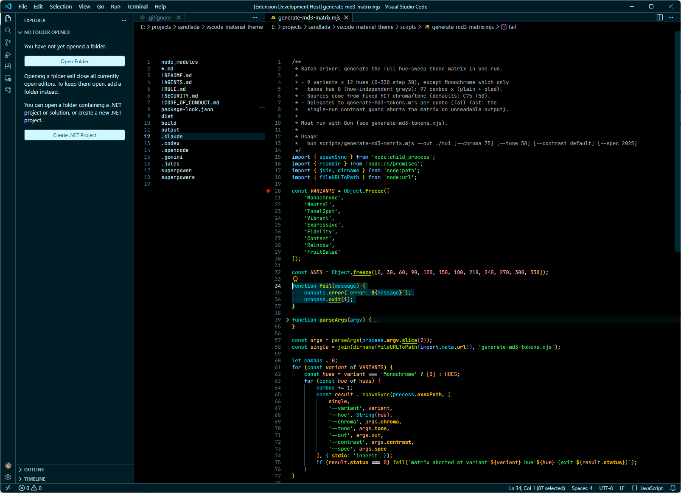
Task: Change indentation via Spaces: 4
Action: pyautogui.click(x=582, y=488)
